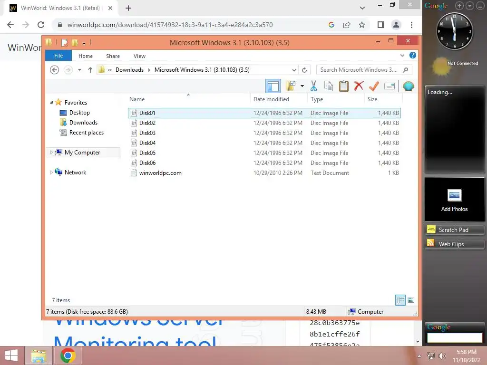487x365 pixels.
Task: Cut selected file with scissors icon
Action: [314, 86]
